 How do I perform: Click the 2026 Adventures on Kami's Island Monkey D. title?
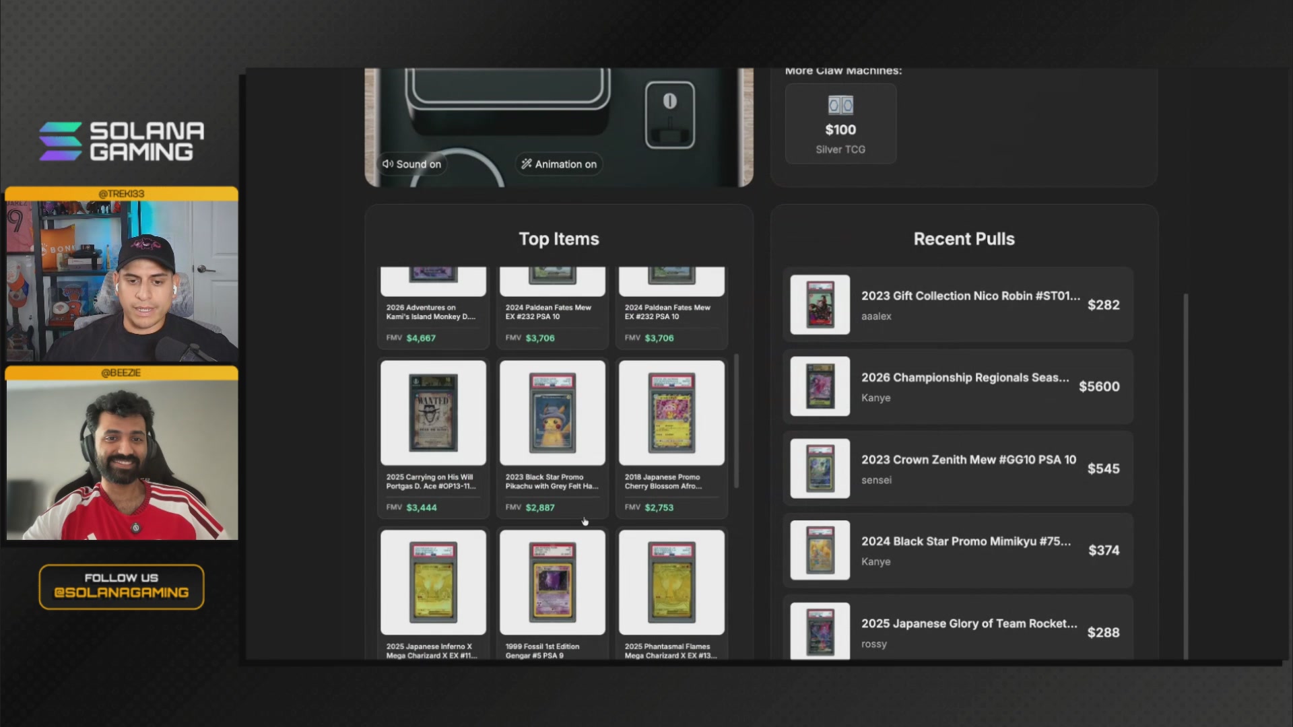(x=431, y=312)
